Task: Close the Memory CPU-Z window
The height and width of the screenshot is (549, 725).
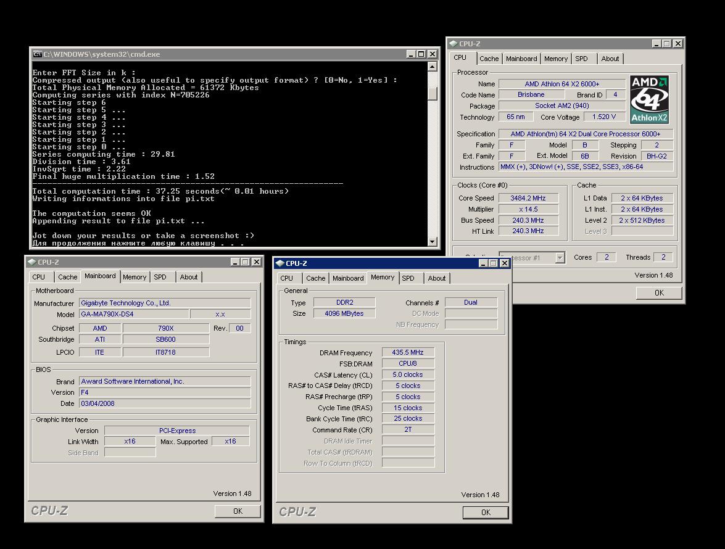Action: point(505,263)
